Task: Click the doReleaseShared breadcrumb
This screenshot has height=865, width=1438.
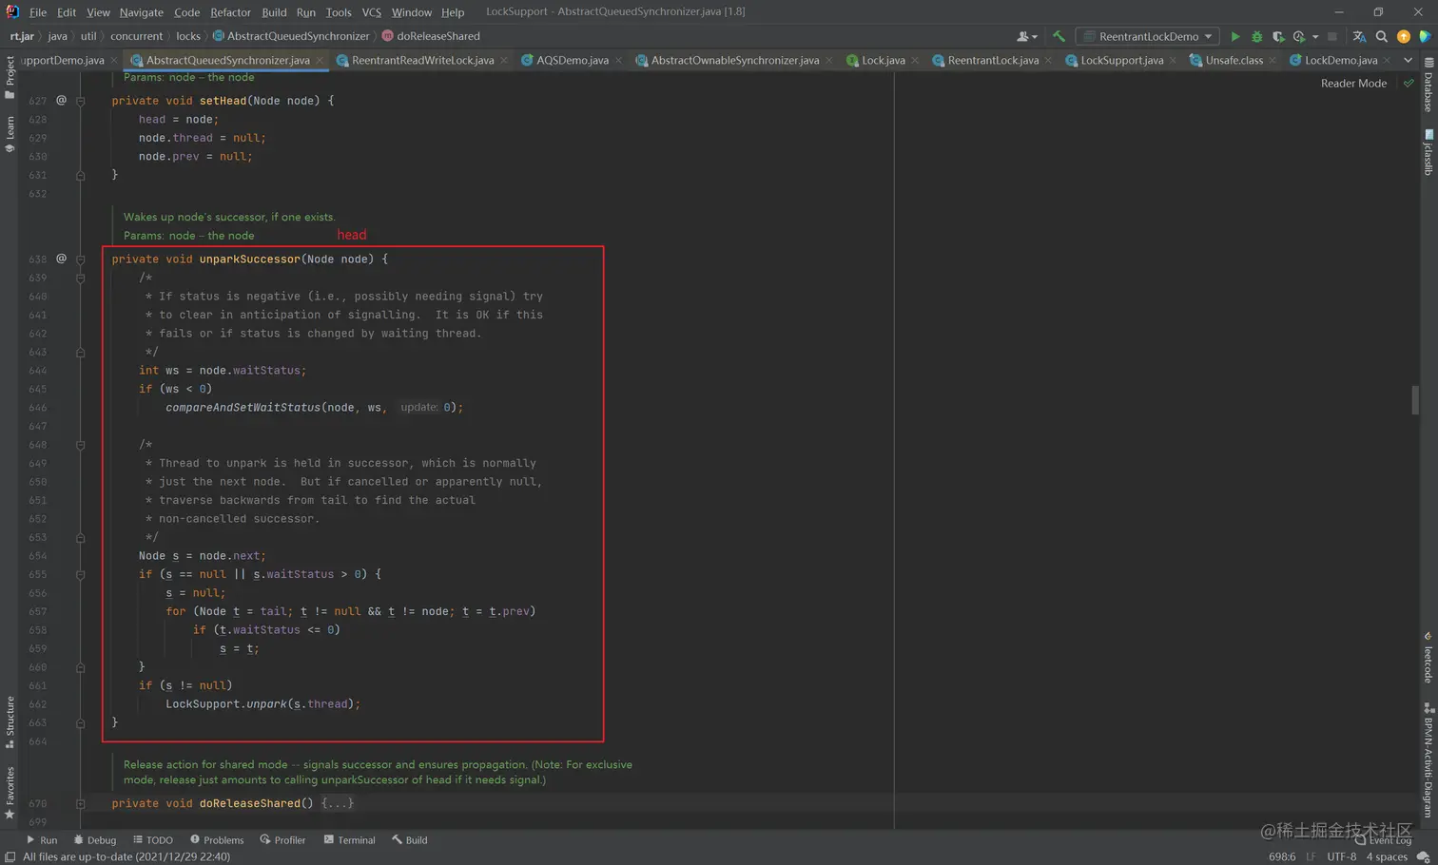Action: (431, 36)
